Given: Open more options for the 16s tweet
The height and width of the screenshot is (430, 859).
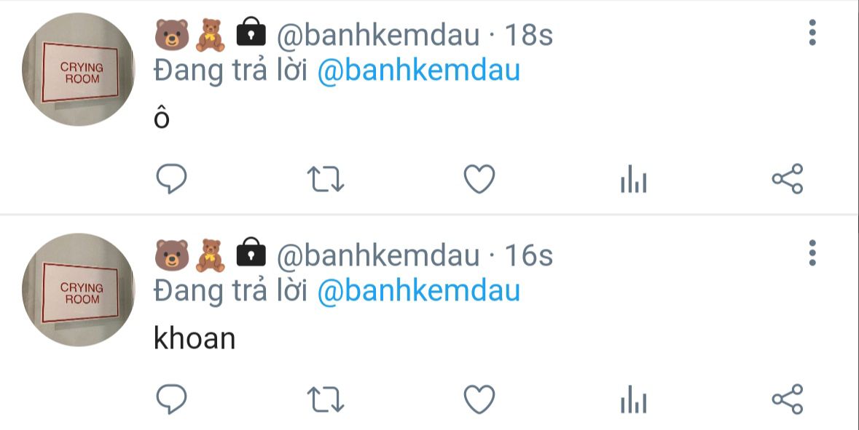Looking at the screenshot, I should [x=812, y=253].
